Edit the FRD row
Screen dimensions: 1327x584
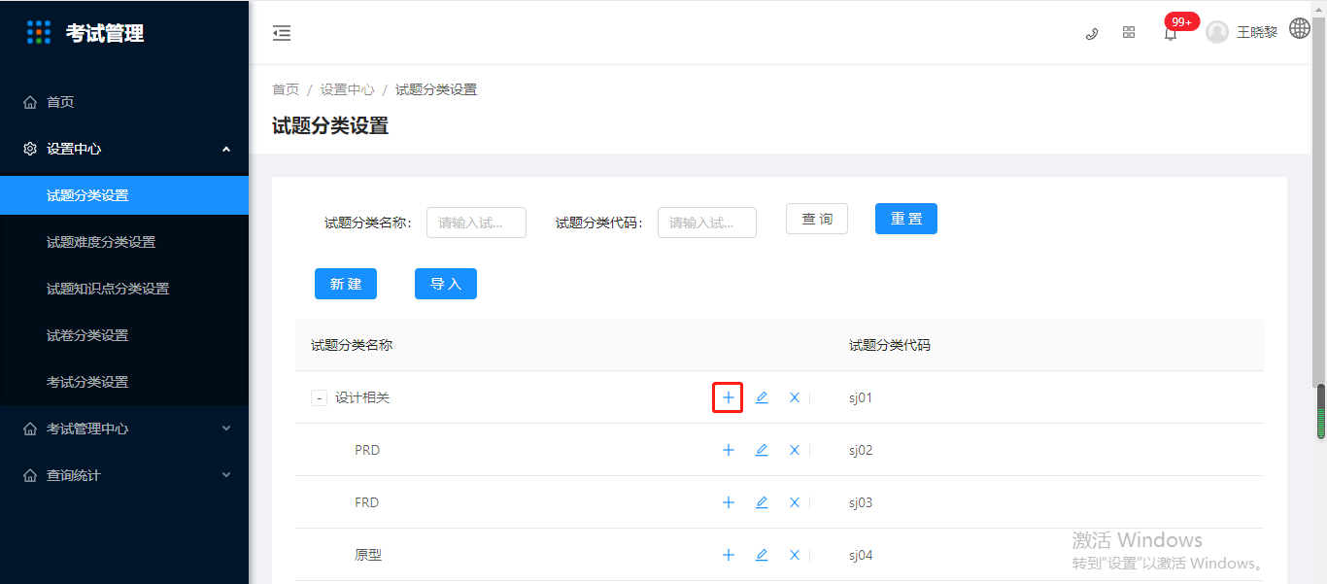click(762, 502)
